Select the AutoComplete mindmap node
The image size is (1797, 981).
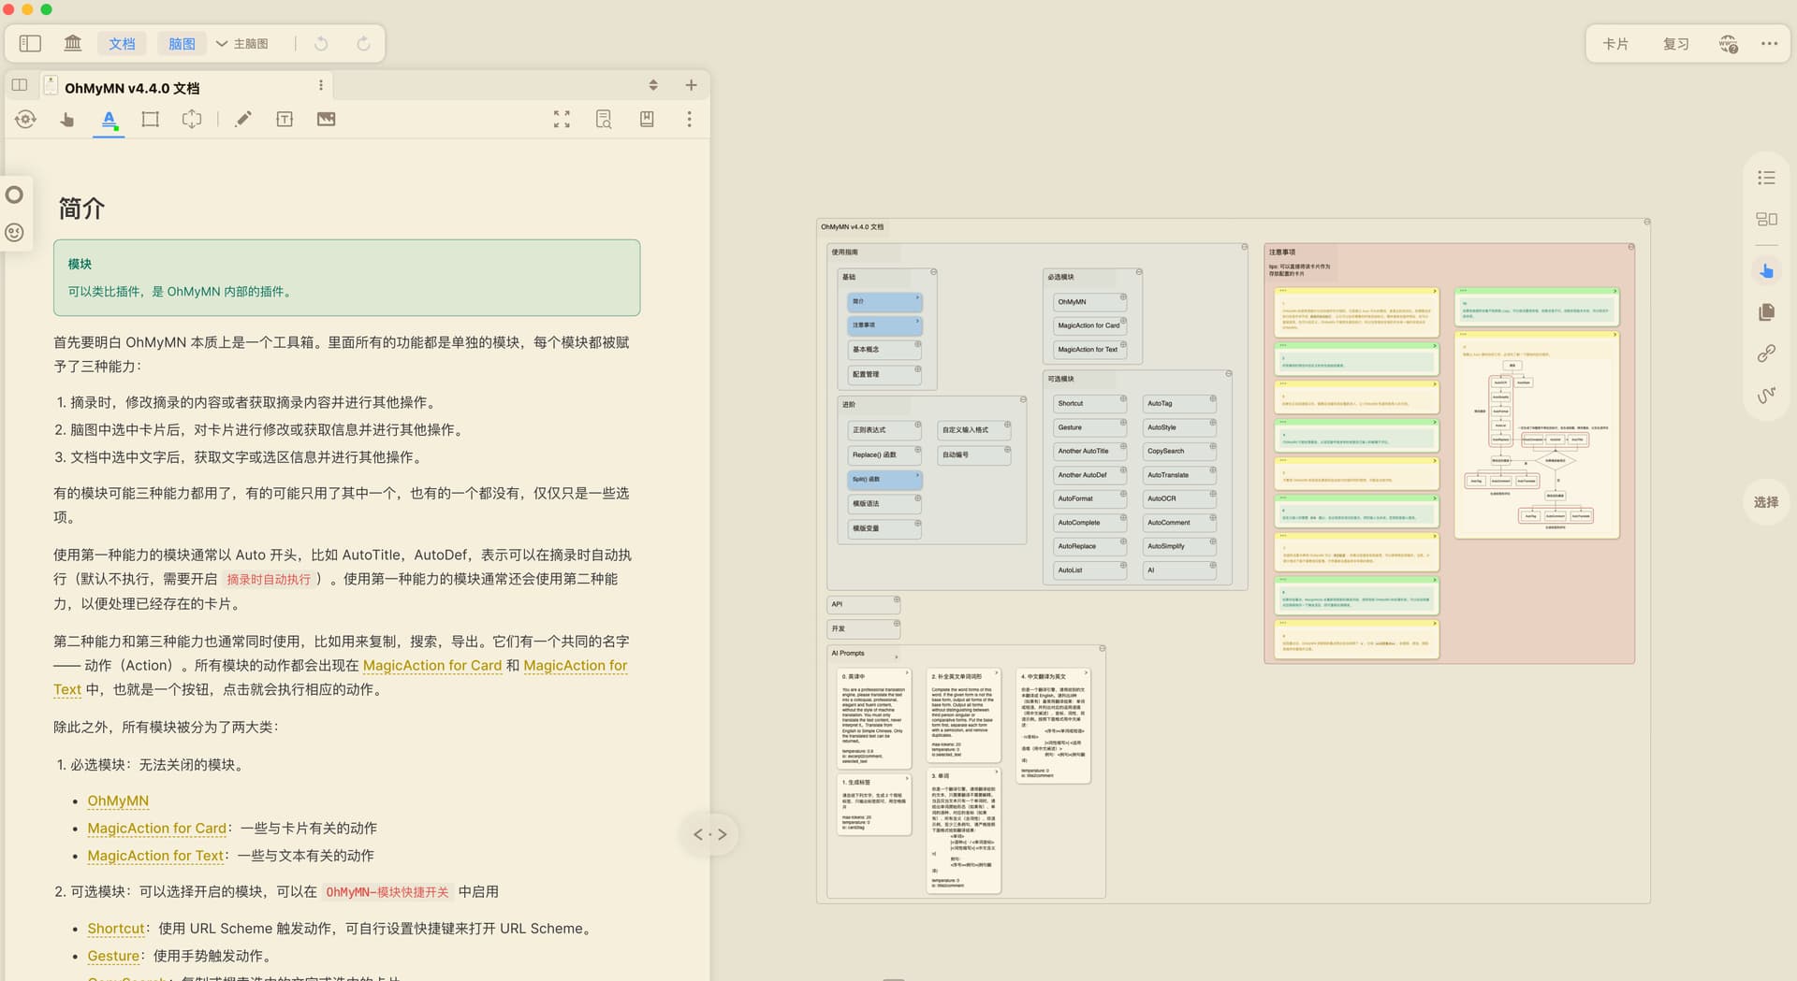[1089, 524]
